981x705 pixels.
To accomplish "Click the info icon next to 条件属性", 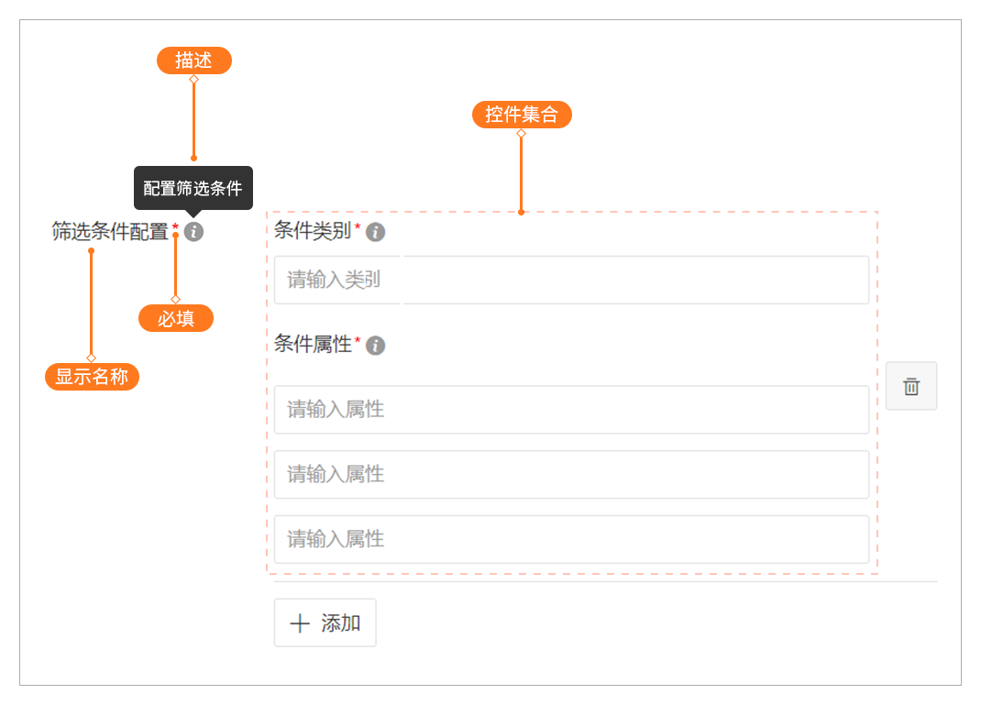I will 375,346.
